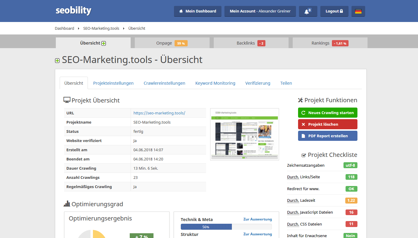Click the home icon in Mein Dashboard
The width and height of the screenshot is (418, 238).
click(x=181, y=11)
